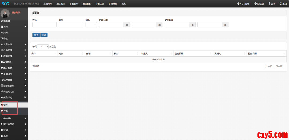The height and width of the screenshot is (140, 289).
Task: Open 下载模块 in the top navigation
Action: point(74,3)
